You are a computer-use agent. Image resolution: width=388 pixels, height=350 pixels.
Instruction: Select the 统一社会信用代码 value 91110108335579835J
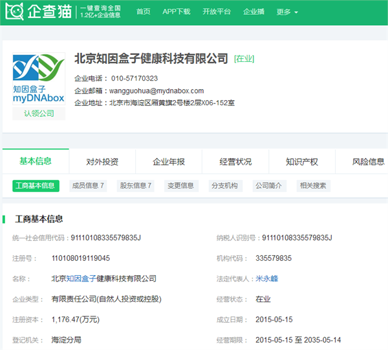click(x=105, y=238)
